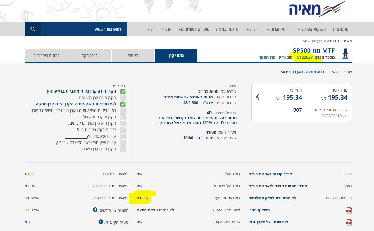Expand the מועדים ותשלומים dropdown menu
Image resolution: width=374 pixels, height=231 pixels.
194,29
